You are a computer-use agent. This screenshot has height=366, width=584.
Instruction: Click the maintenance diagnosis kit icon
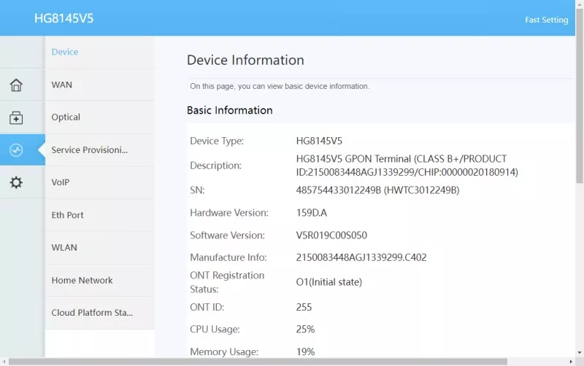click(16, 118)
